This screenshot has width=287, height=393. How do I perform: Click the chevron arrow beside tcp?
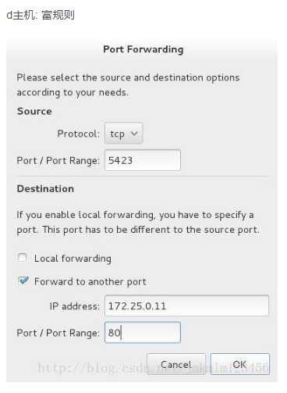[x=134, y=134]
